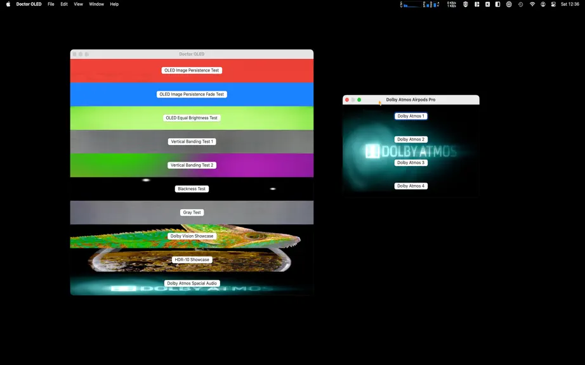Open the Gray Test

(x=192, y=212)
